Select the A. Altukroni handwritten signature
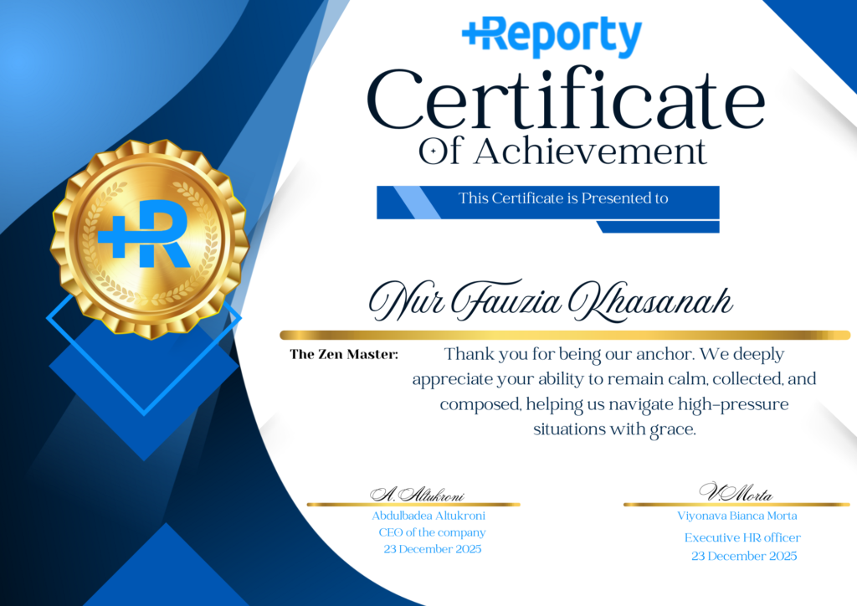Screen dimensions: 857x606 [x=417, y=494]
